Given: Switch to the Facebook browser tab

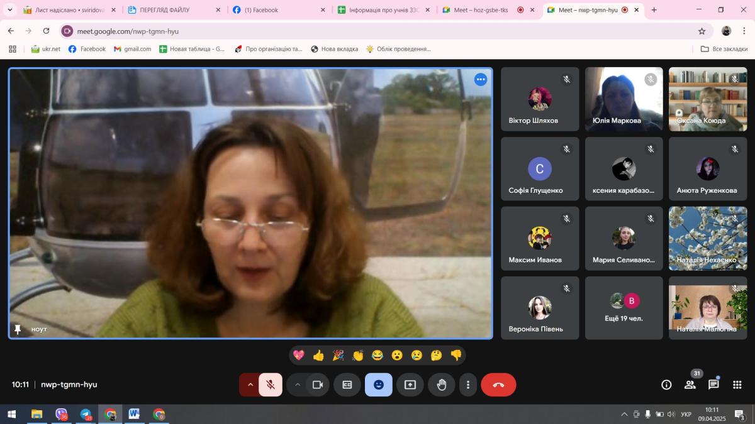Looking at the screenshot, I should click(277, 10).
